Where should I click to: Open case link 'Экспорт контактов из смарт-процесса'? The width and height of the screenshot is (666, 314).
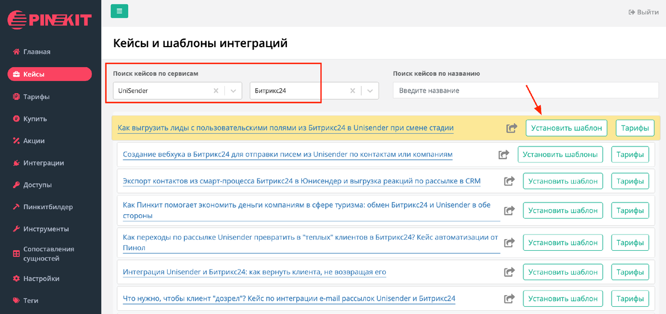301,181
